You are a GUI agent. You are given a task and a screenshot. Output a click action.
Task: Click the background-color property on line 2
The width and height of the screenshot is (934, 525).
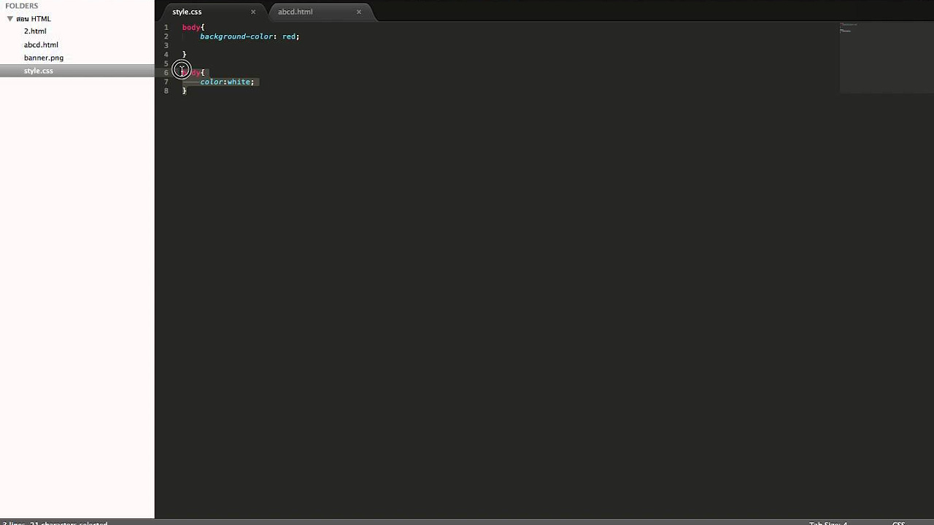pos(236,36)
